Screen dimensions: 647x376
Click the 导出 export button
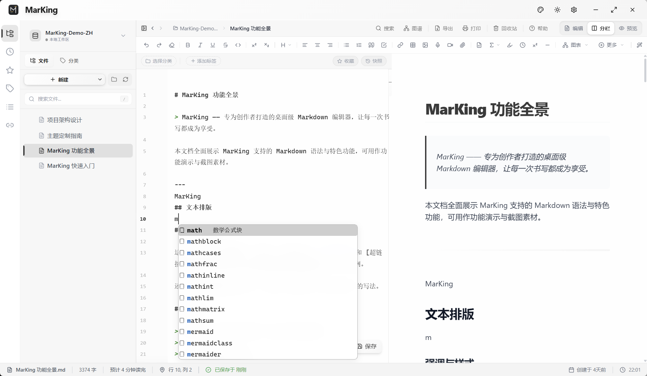click(444, 28)
